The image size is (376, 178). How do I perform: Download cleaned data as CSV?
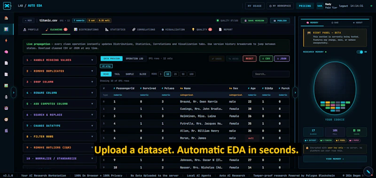(x=266, y=59)
